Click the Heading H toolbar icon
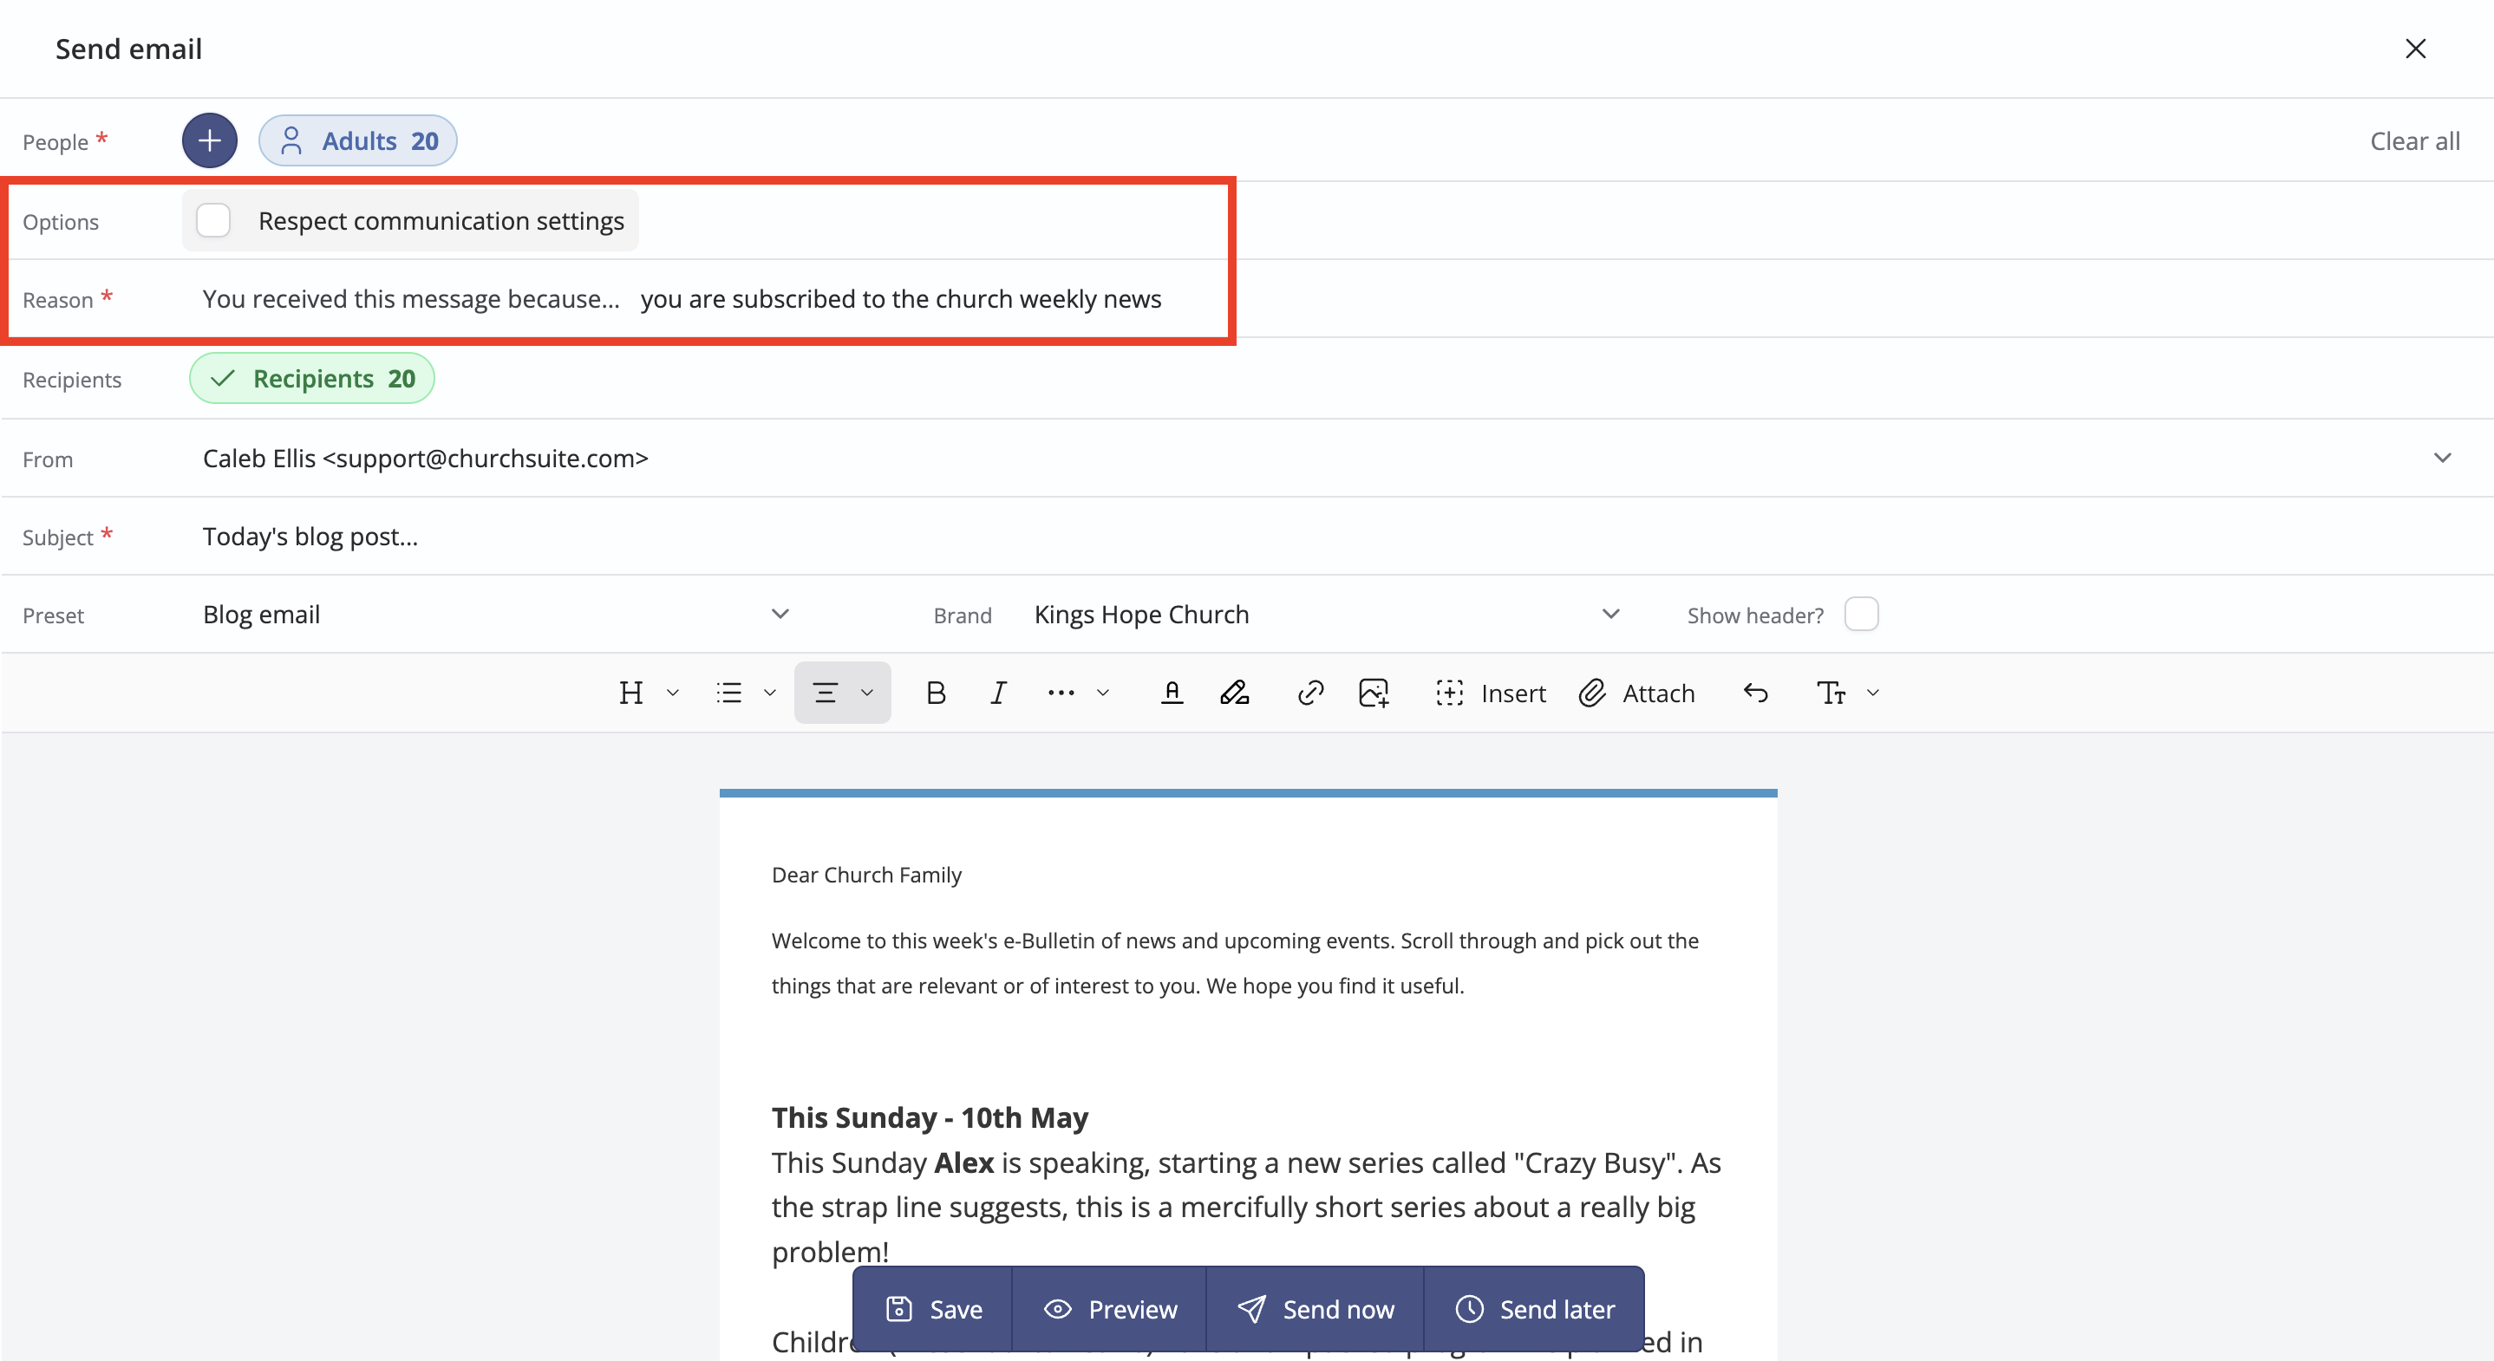The image size is (2494, 1361). pos(631,694)
